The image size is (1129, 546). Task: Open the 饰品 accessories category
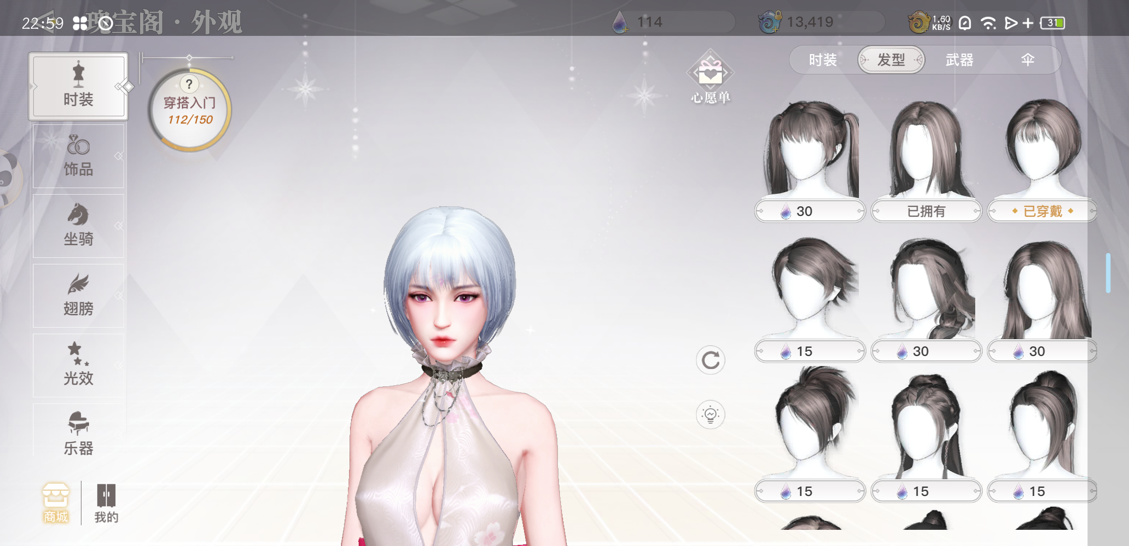[78, 156]
